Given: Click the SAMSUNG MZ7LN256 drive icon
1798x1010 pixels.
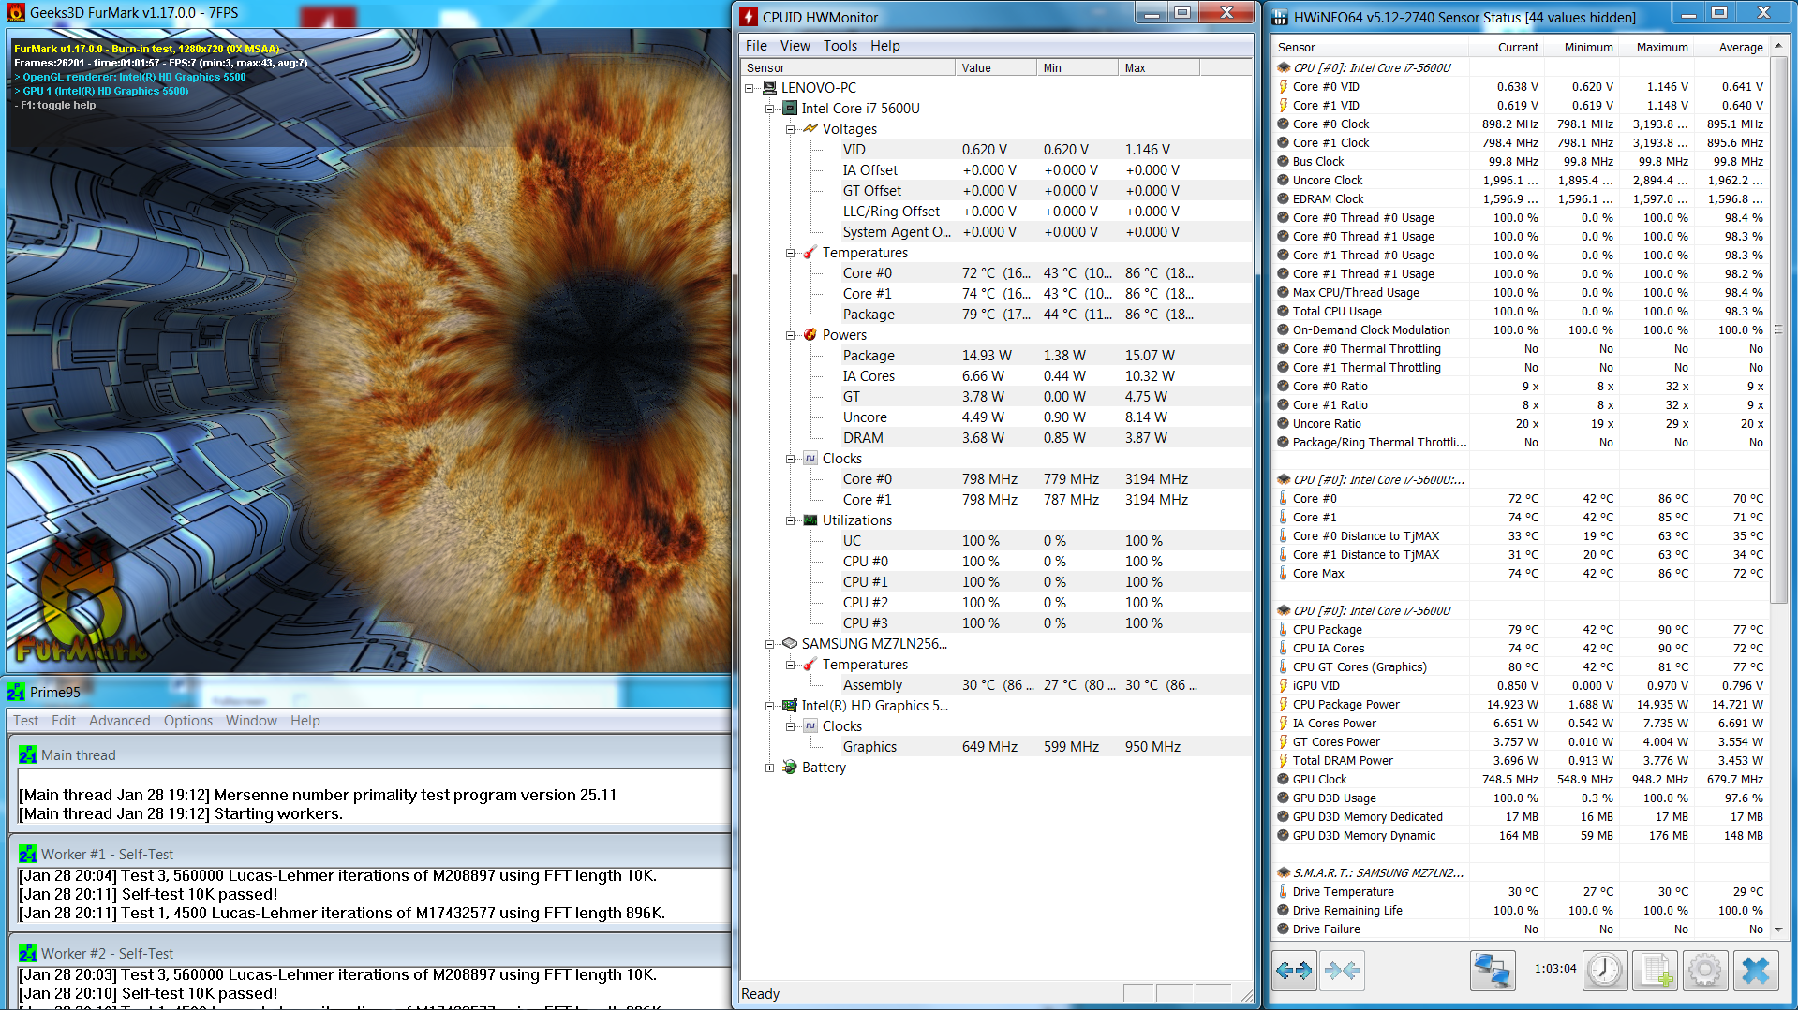Looking at the screenshot, I should click(x=791, y=644).
